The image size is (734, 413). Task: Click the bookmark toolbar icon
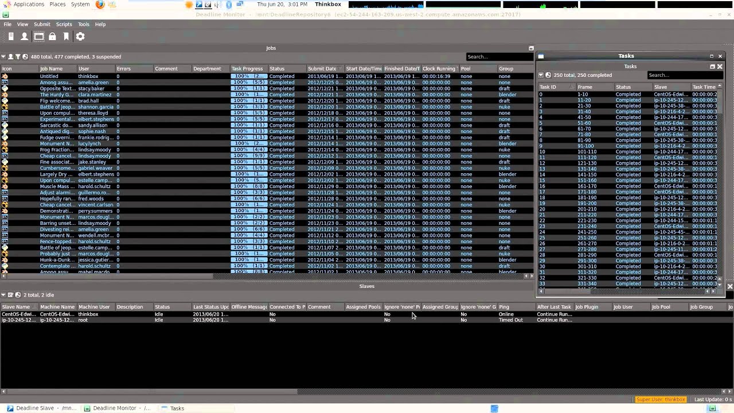click(66, 37)
